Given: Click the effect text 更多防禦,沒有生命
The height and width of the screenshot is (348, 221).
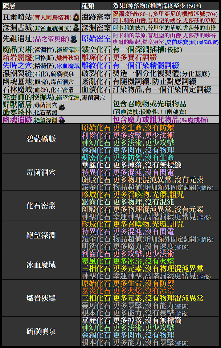Looking at the screenshot, I should [x=143, y=158].
